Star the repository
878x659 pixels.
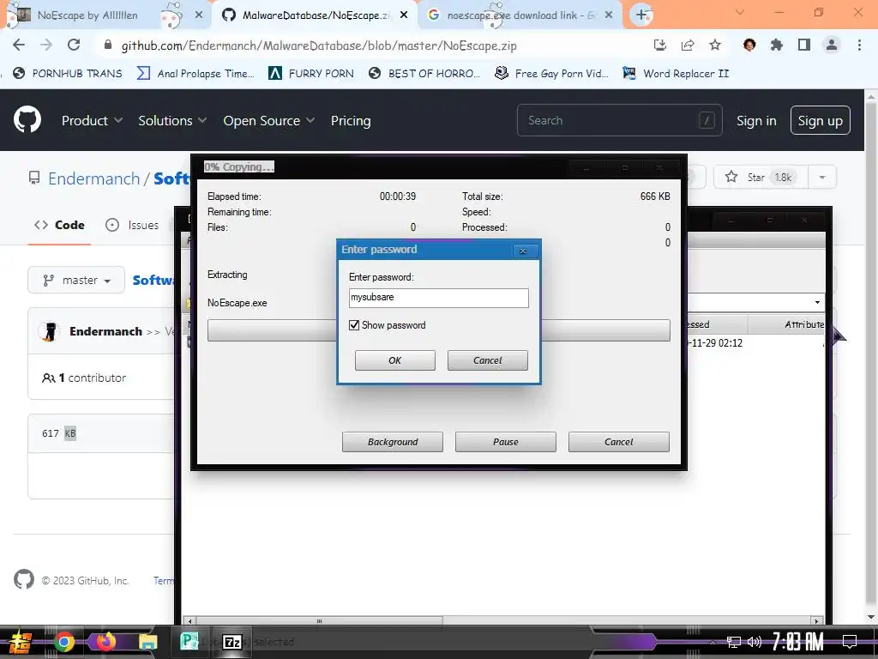[761, 177]
